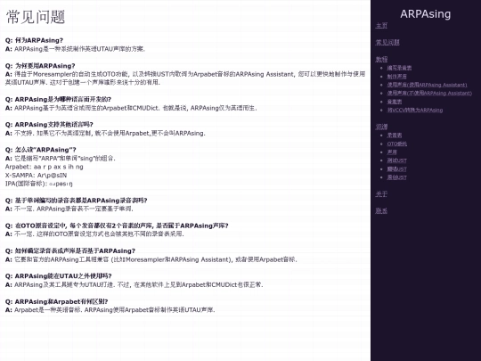This screenshot has height=361, width=481.
Task: Open the 测试UST resource link
Action: click(x=396, y=160)
